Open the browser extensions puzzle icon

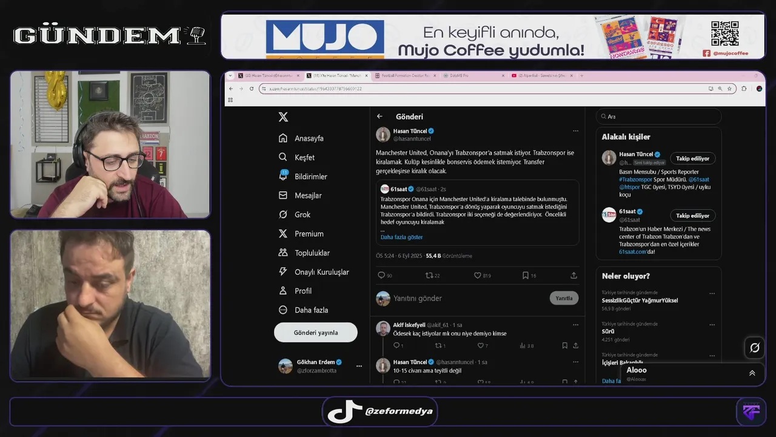coord(744,89)
